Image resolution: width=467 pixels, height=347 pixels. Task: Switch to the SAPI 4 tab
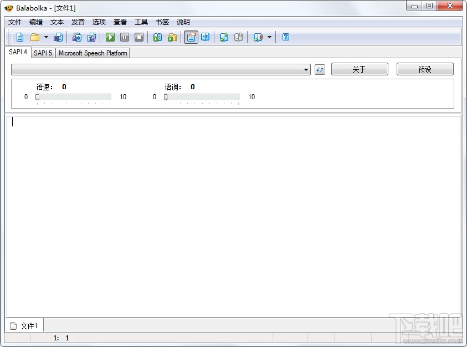click(x=18, y=52)
